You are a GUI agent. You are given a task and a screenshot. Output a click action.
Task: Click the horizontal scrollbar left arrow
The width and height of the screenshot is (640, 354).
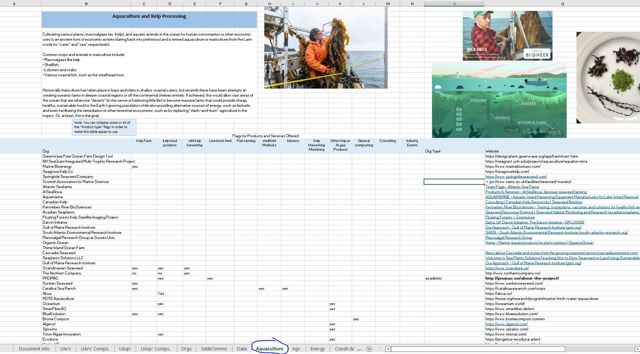tap(388, 349)
